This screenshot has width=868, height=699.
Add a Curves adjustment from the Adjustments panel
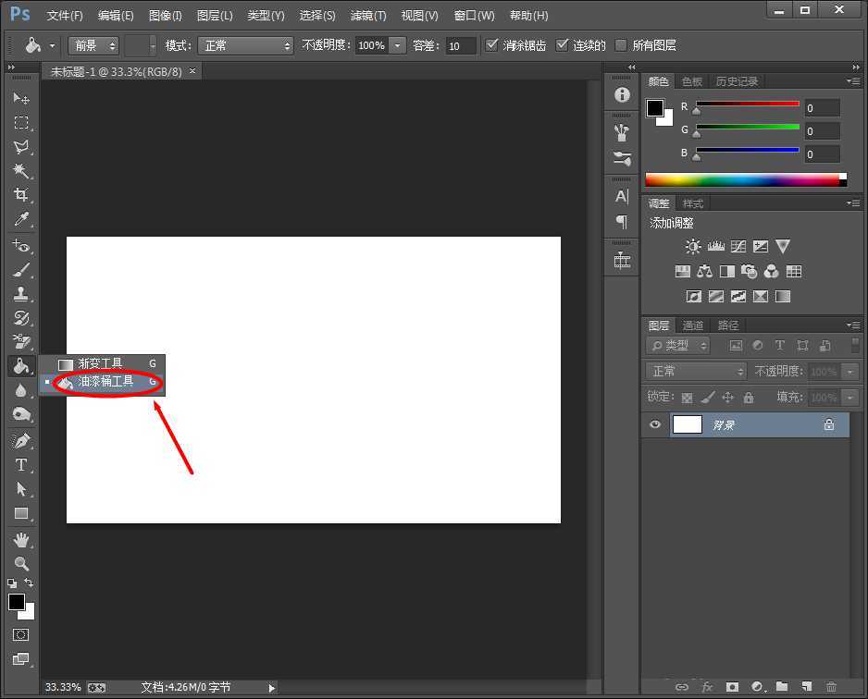[738, 246]
